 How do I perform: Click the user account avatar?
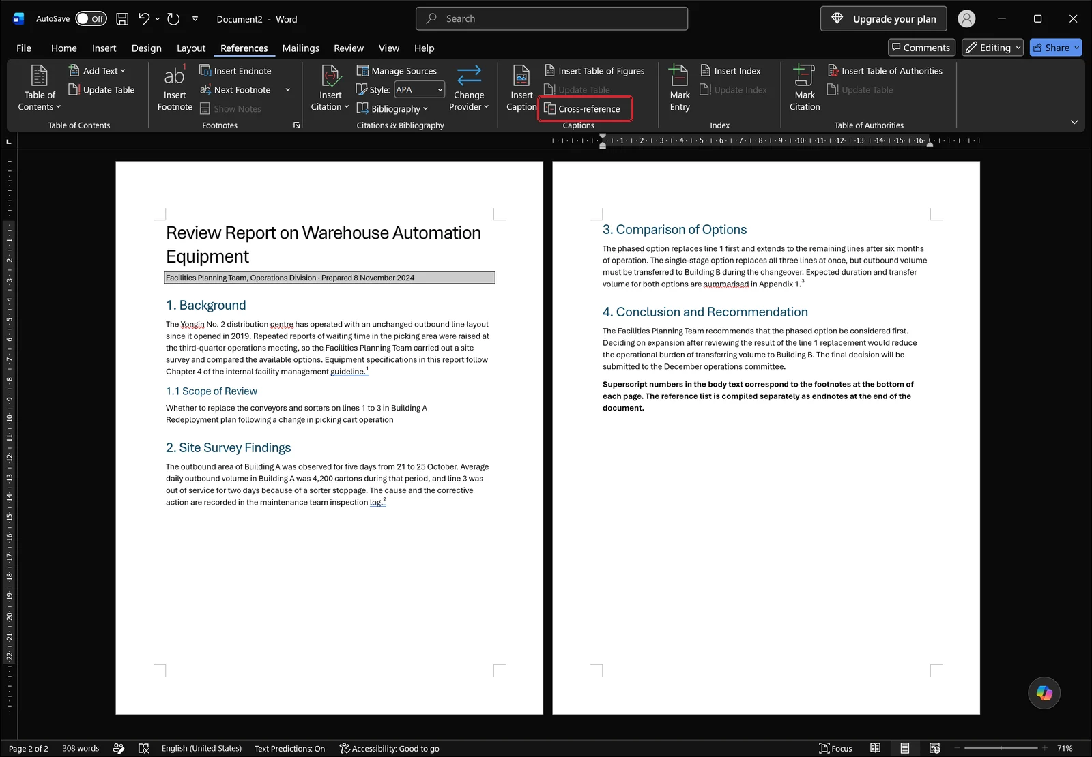[966, 19]
